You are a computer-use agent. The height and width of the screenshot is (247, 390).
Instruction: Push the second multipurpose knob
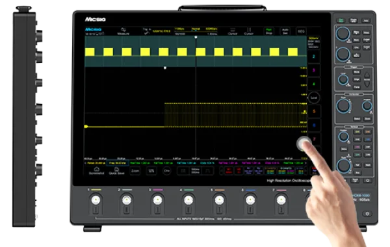pyautogui.click(x=343, y=54)
